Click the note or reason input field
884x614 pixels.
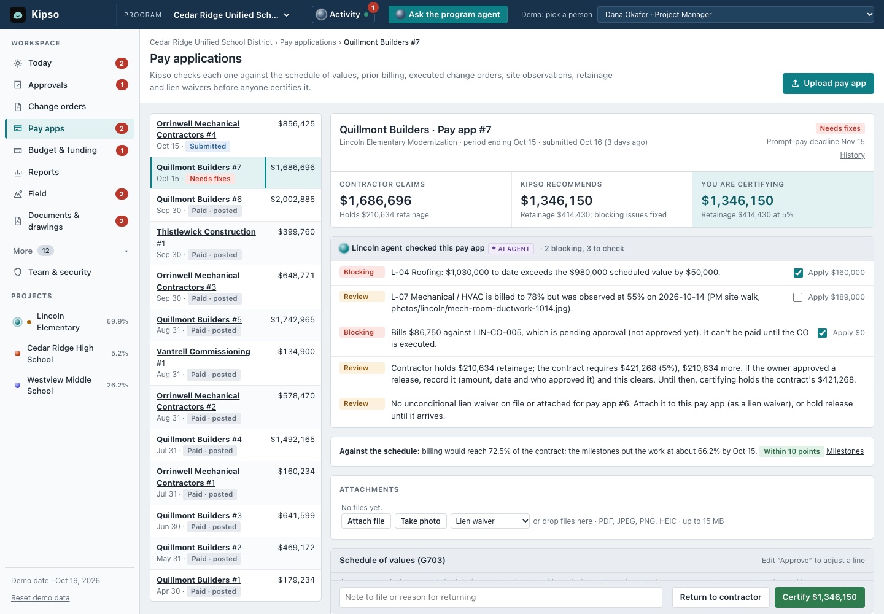coord(501,597)
